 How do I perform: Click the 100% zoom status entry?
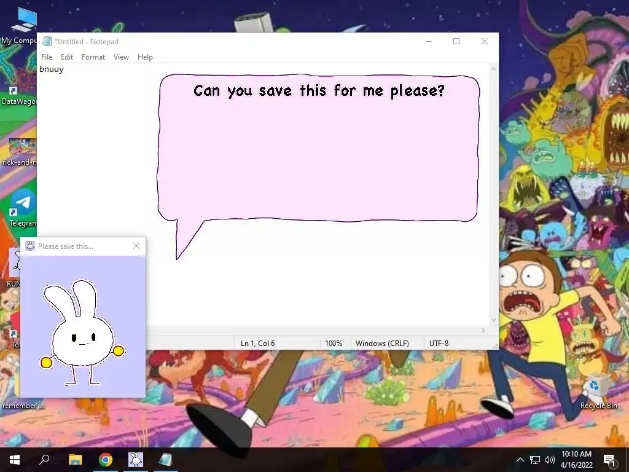coord(334,343)
